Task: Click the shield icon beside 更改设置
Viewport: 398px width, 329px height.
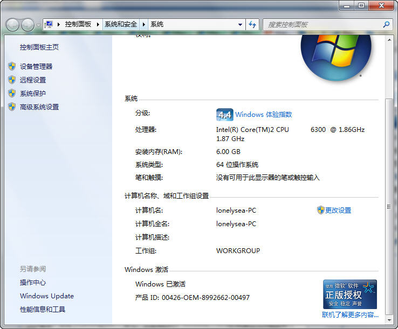Action: pos(320,210)
